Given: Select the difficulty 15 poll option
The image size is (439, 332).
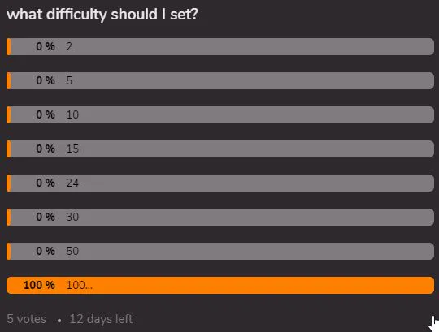Looking at the screenshot, I should tap(220, 149).
